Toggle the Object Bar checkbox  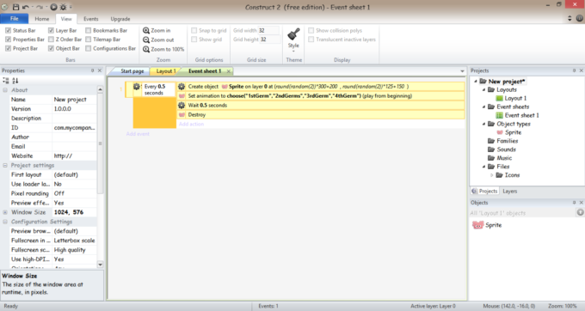tap(51, 48)
